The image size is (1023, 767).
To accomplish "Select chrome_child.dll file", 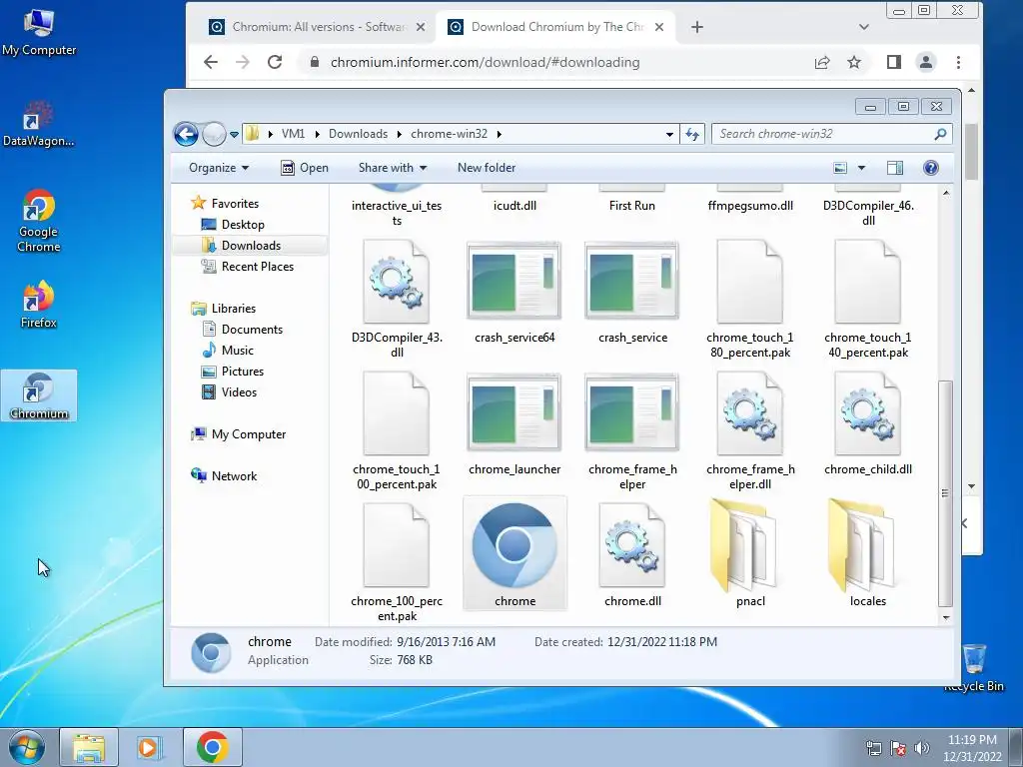I will (x=868, y=423).
